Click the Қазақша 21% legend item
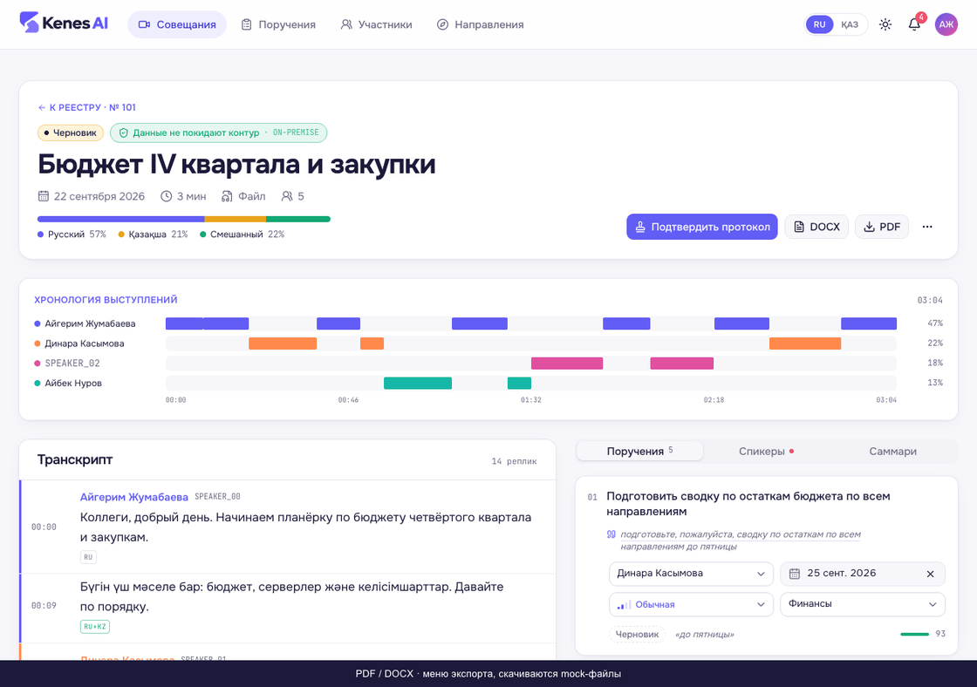 pyautogui.click(x=154, y=235)
